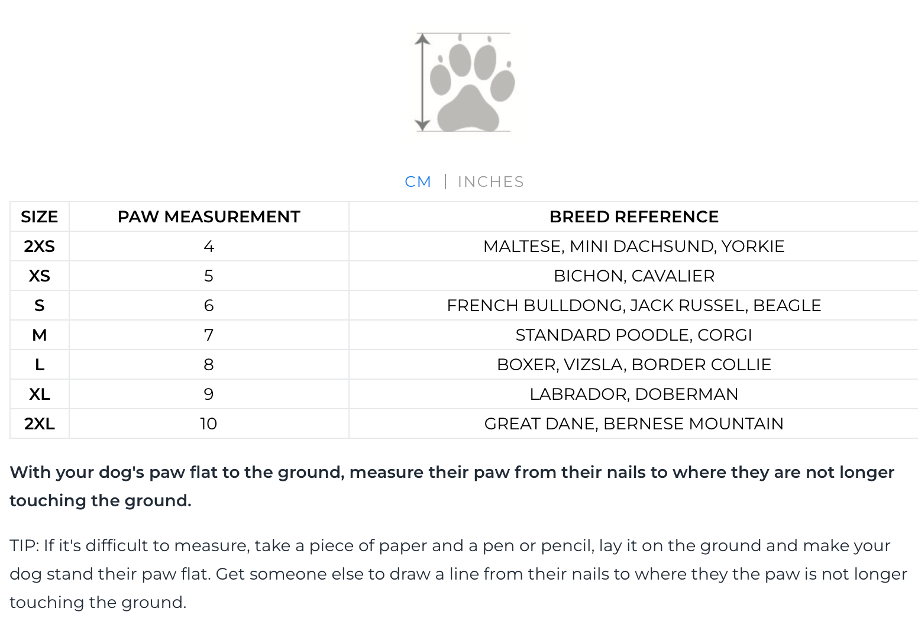Click the paw measurement value 10

click(x=209, y=423)
